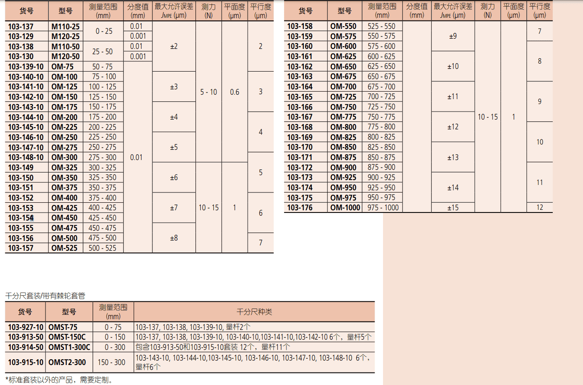This screenshot has width=583, height=385.
Task: Select set number 103-914-50
Action: click(26, 347)
